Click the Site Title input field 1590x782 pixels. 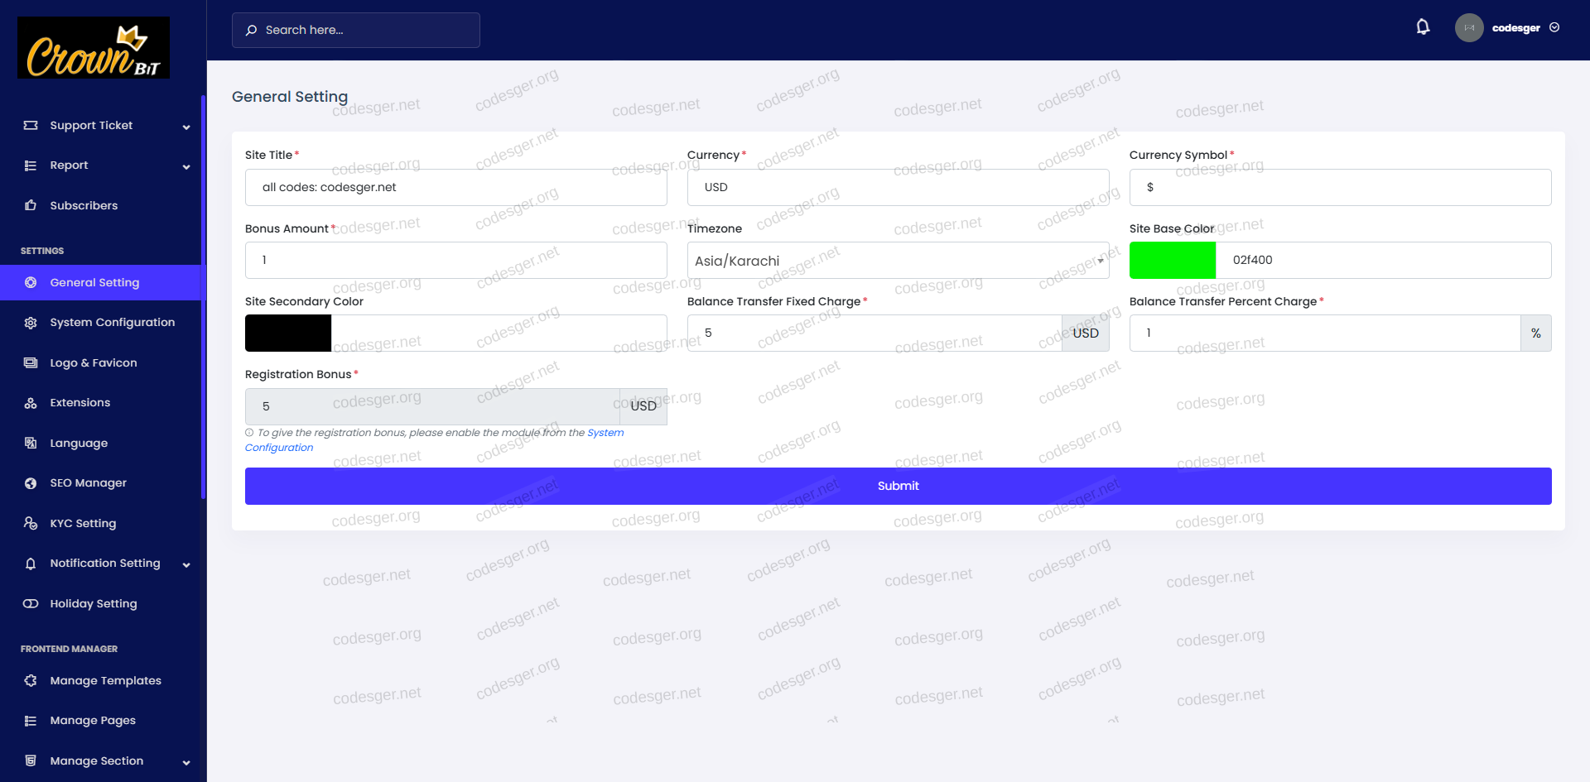(455, 188)
